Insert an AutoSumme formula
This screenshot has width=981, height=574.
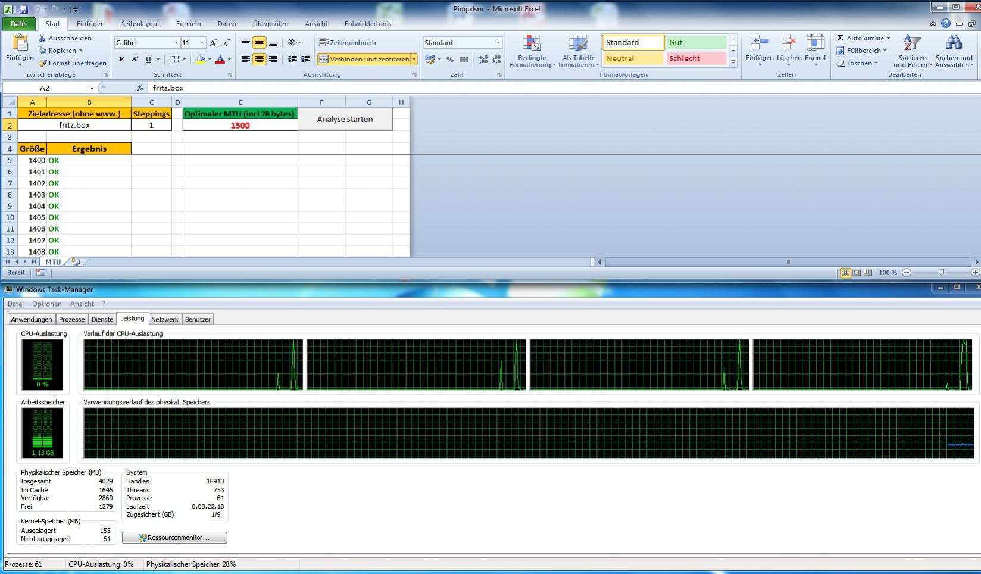(863, 38)
